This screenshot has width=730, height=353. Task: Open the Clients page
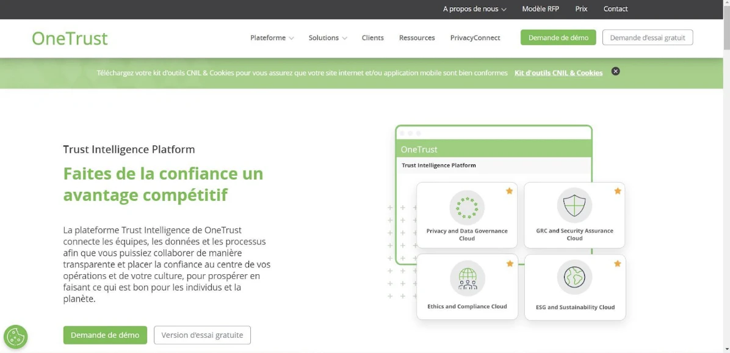point(373,38)
